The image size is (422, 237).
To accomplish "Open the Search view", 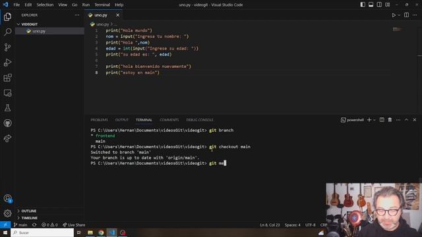I will pos(7,32).
